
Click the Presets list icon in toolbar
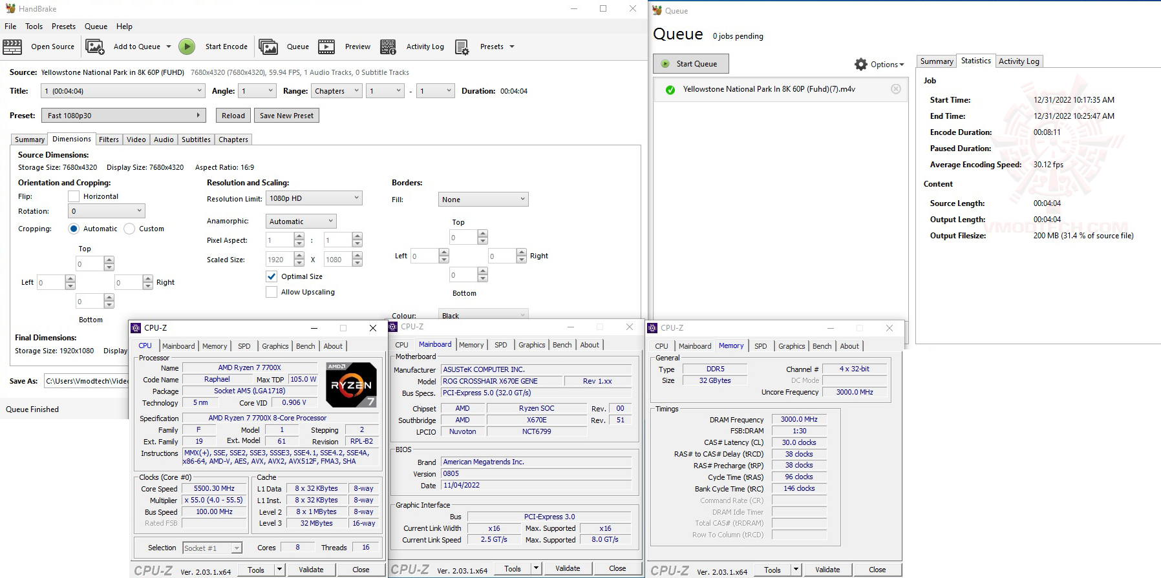point(462,46)
